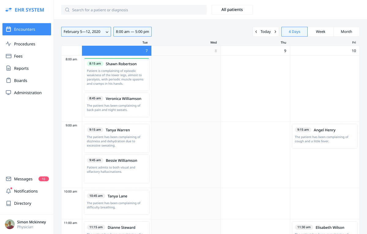Open Elisabeth Wilson's 11:30 am encounter
The image size is (367, 234).
click(x=324, y=228)
